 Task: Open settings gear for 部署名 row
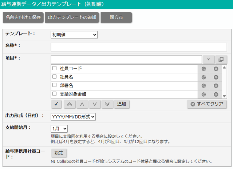[204, 86]
